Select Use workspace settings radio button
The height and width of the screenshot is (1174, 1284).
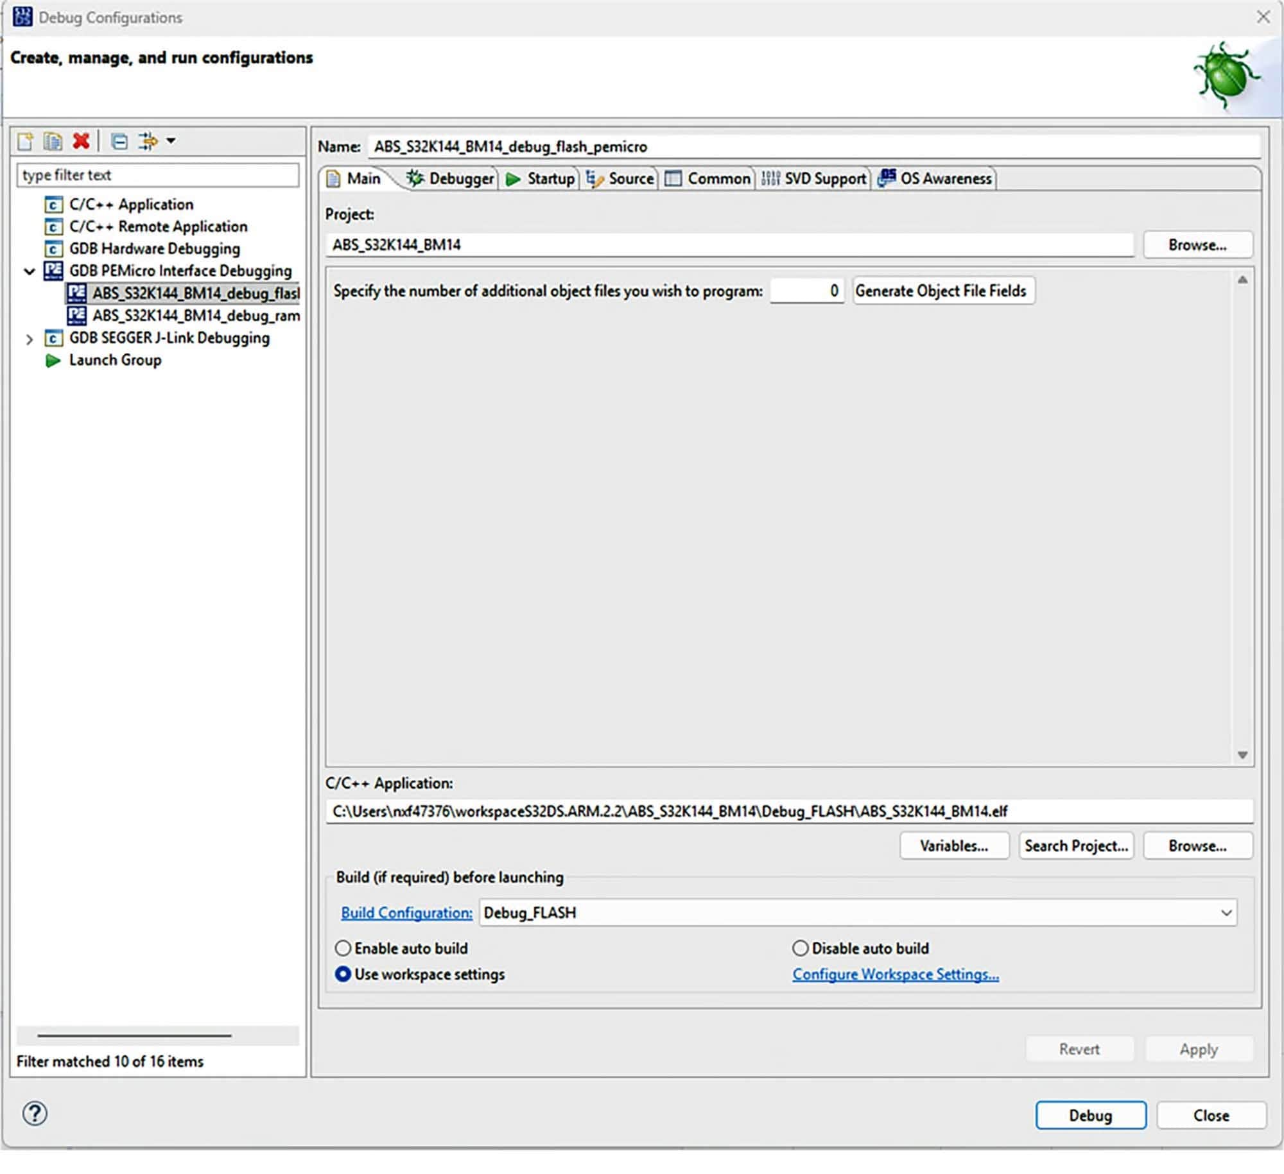coord(343,974)
